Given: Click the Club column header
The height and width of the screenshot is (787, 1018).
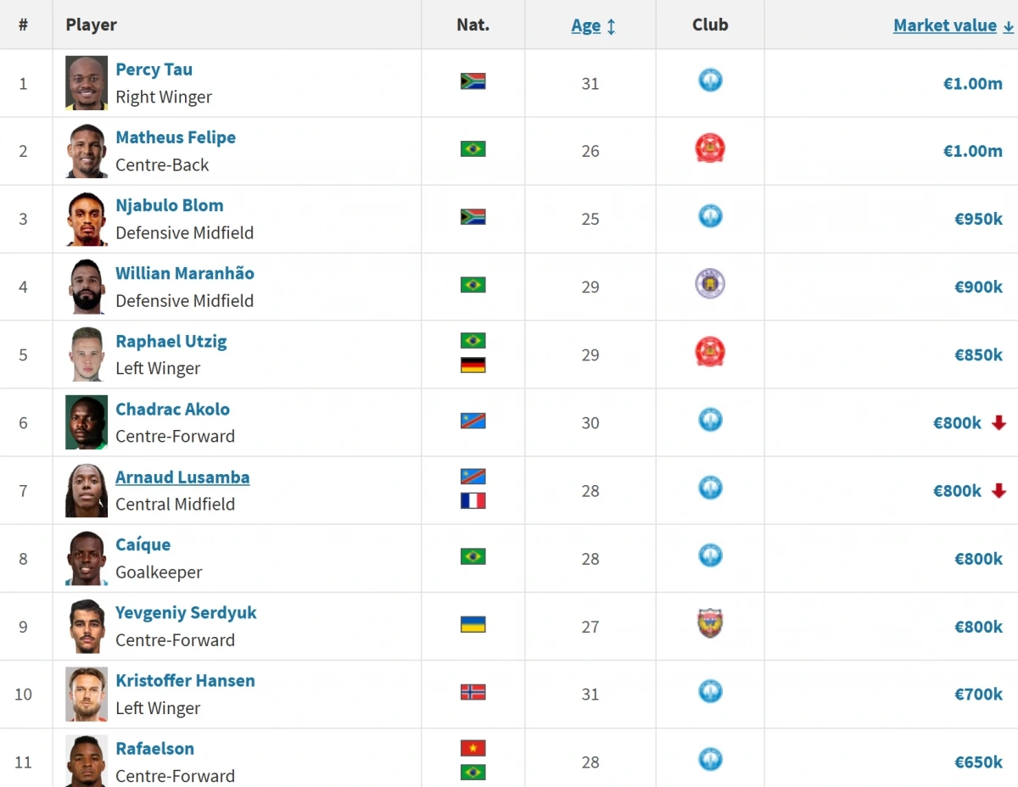Looking at the screenshot, I should 710,25.
